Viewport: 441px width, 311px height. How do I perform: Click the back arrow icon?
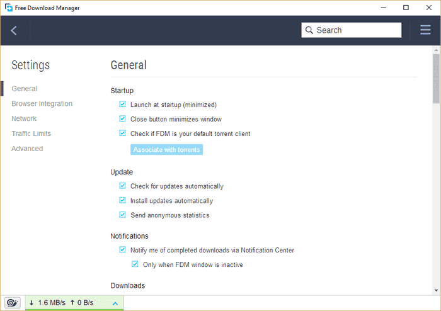pyautogui.click(x=14, y=30)
